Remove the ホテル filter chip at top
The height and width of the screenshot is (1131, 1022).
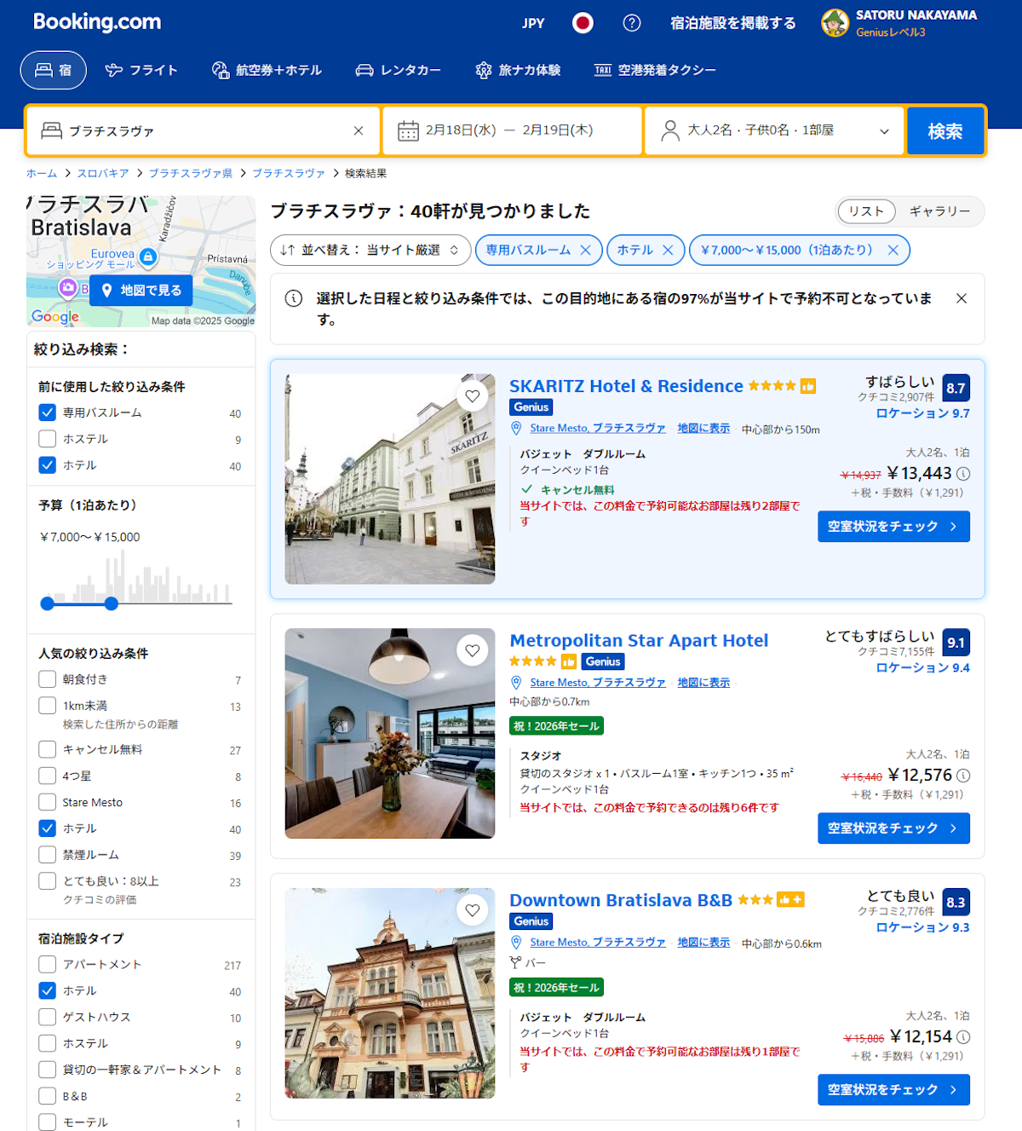coord(668,250)
